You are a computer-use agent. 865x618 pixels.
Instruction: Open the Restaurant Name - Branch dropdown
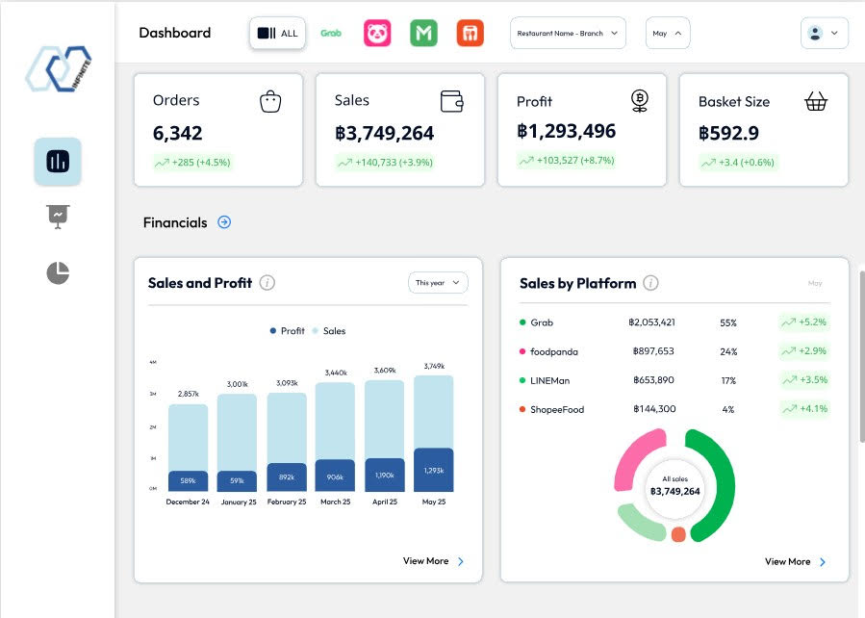568,34
